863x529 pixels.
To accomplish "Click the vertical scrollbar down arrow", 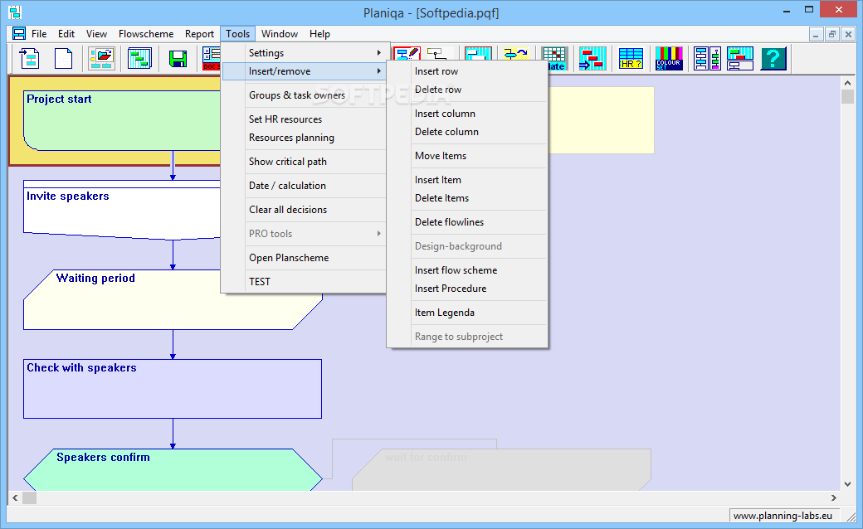I will 847,484.
